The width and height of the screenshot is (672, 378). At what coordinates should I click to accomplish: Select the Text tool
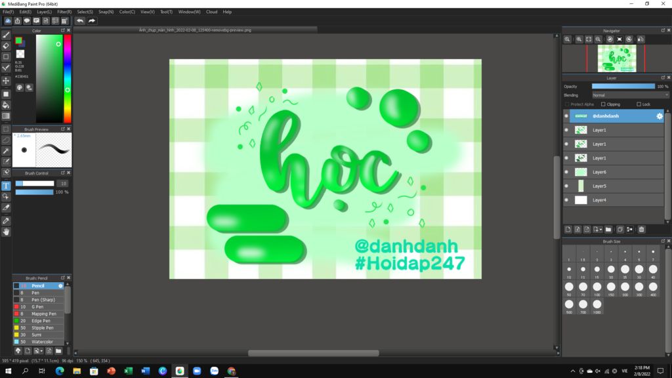point(6,186)
